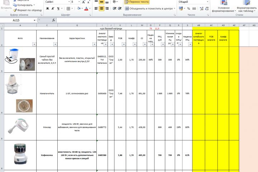Click the Вставить paste button
Screen dimensions: 258x172
coord(6,5)
